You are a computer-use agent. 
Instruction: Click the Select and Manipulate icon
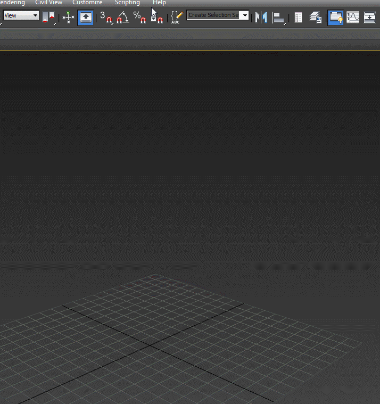(69, 17)
